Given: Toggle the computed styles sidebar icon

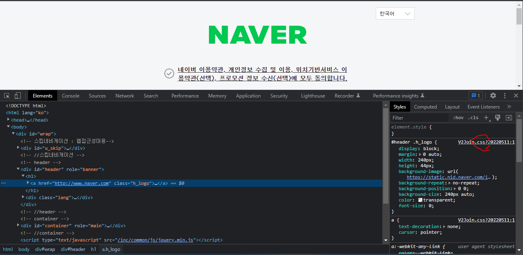Looking at the screenshot, I should (x=509, y=118).
